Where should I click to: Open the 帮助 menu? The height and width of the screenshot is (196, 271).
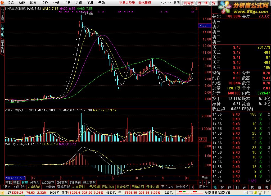(x=101, y=3)
